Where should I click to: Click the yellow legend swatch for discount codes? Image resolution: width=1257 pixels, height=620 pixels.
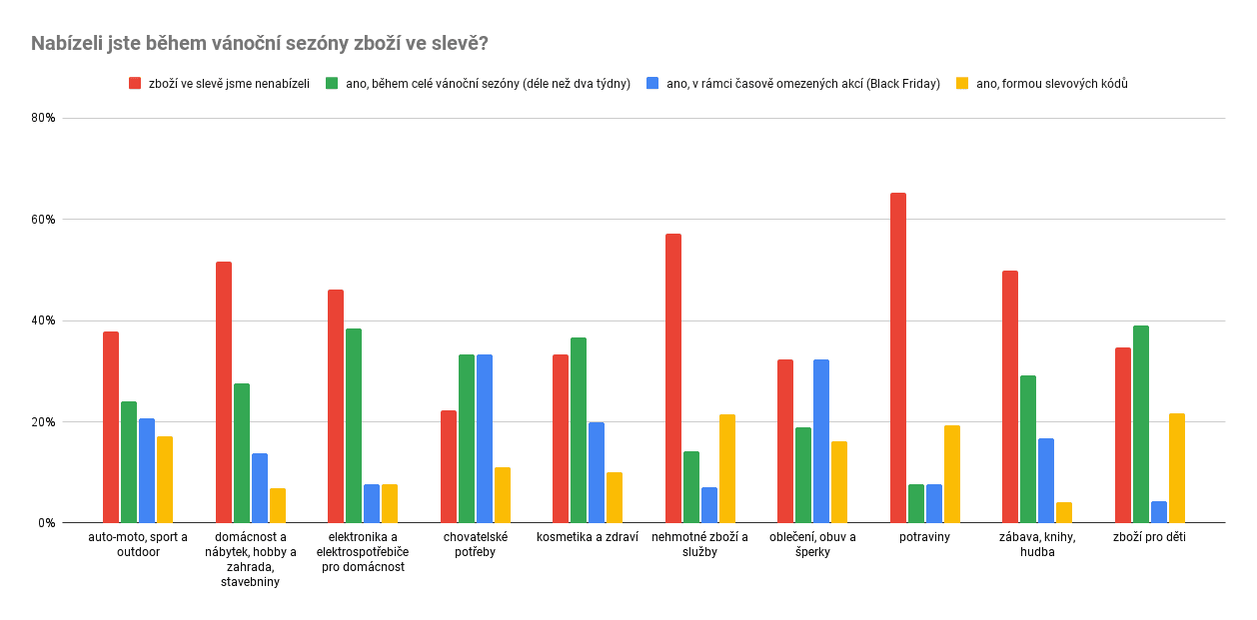(x=963, y=84)
